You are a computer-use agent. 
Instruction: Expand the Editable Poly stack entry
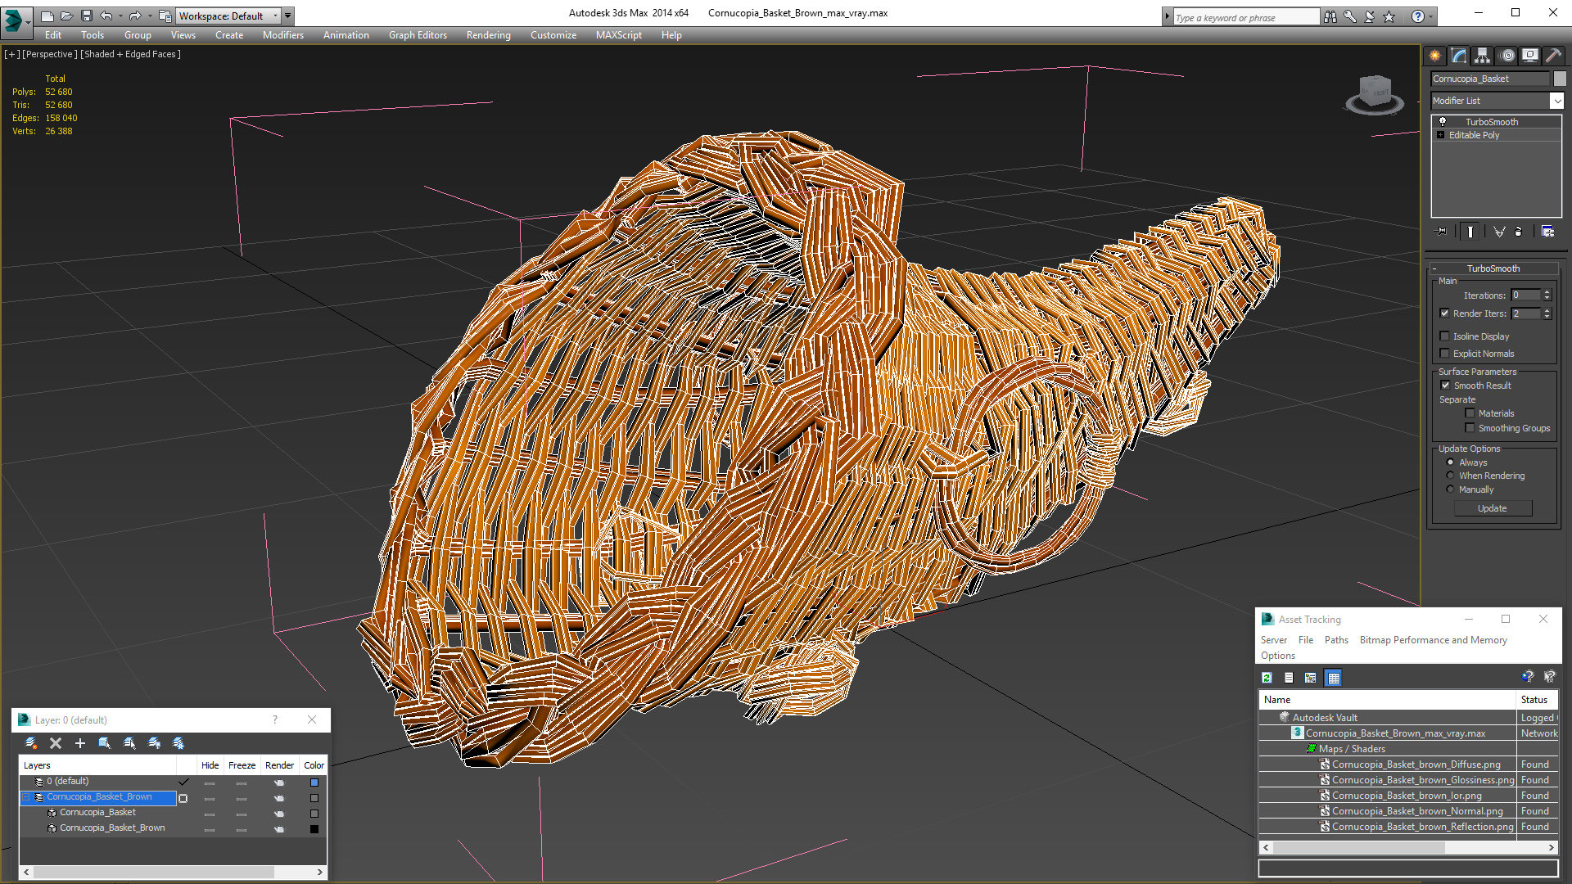click(1440, 135)
